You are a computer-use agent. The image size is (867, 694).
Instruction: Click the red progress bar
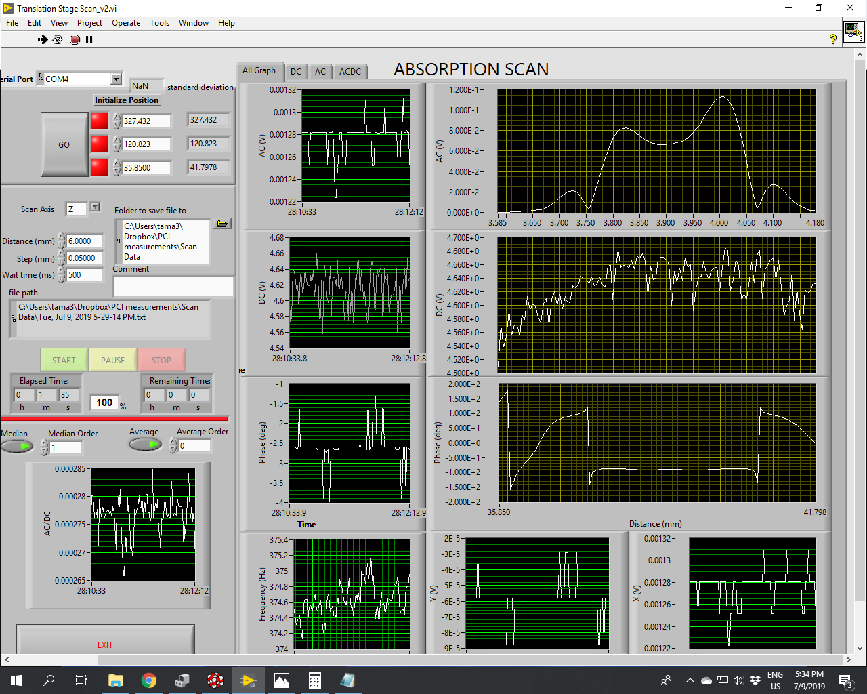click(x=114, y=419)
